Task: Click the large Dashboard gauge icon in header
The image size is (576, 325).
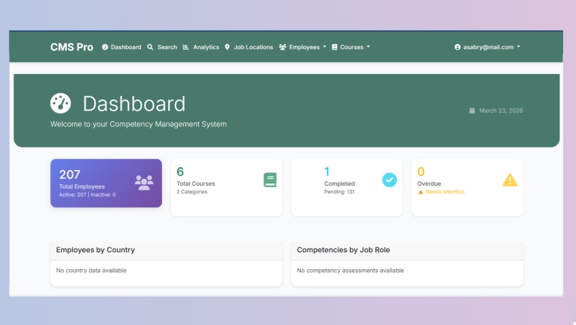Action: tap(61, 103)
